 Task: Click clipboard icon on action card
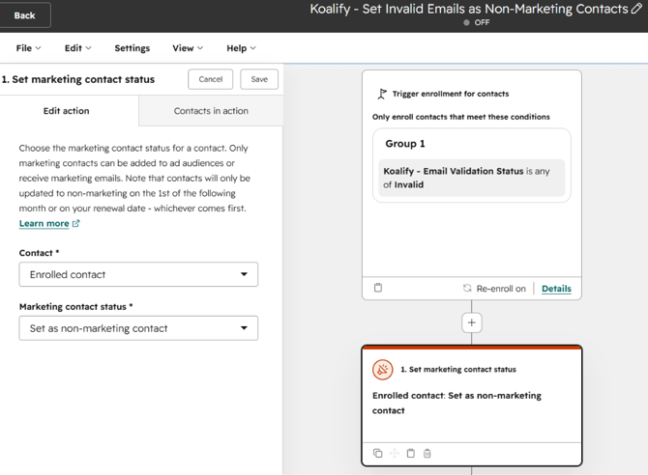pyautogui.click(x=411, y=453)
